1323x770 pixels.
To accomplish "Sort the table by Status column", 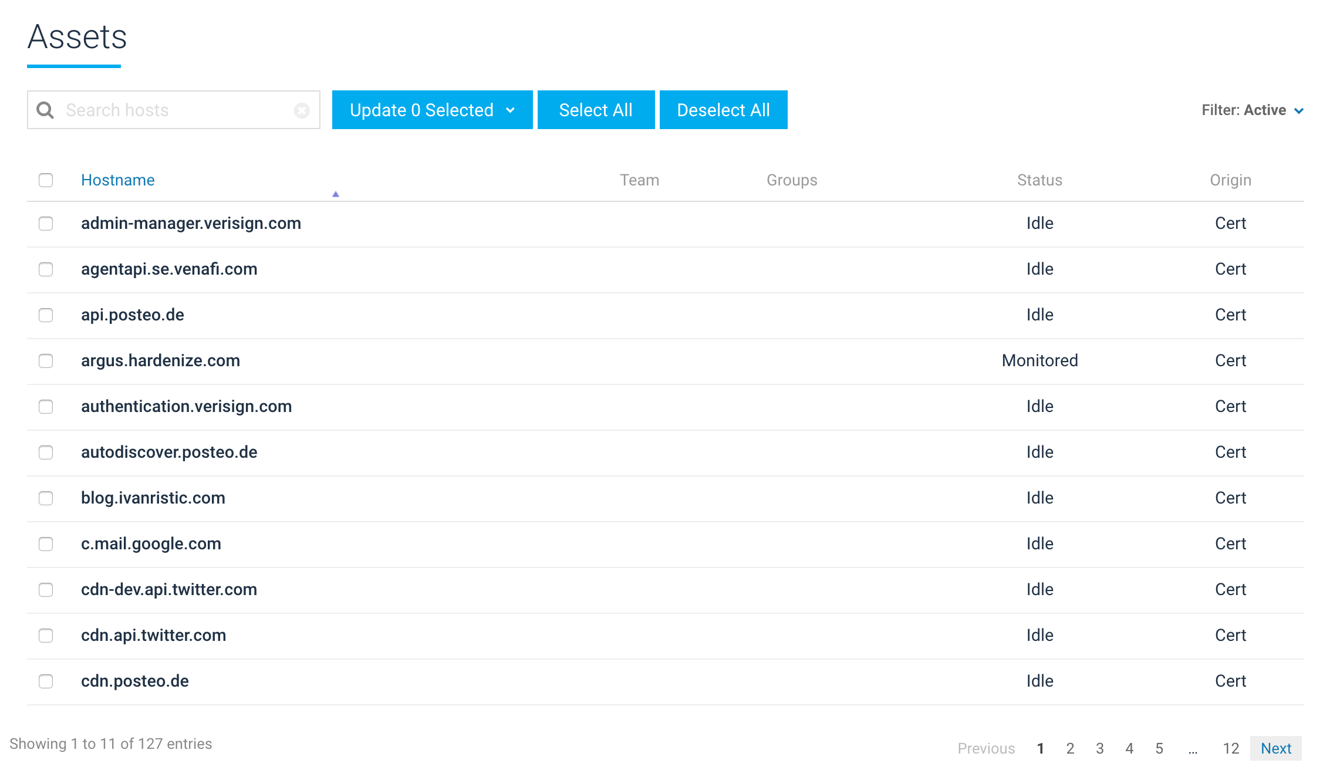I will [x=1039, y=180].
